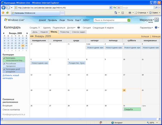Open the Сервис command bar menu
This screenshot has height=125, width=162.
coord(155,13)
